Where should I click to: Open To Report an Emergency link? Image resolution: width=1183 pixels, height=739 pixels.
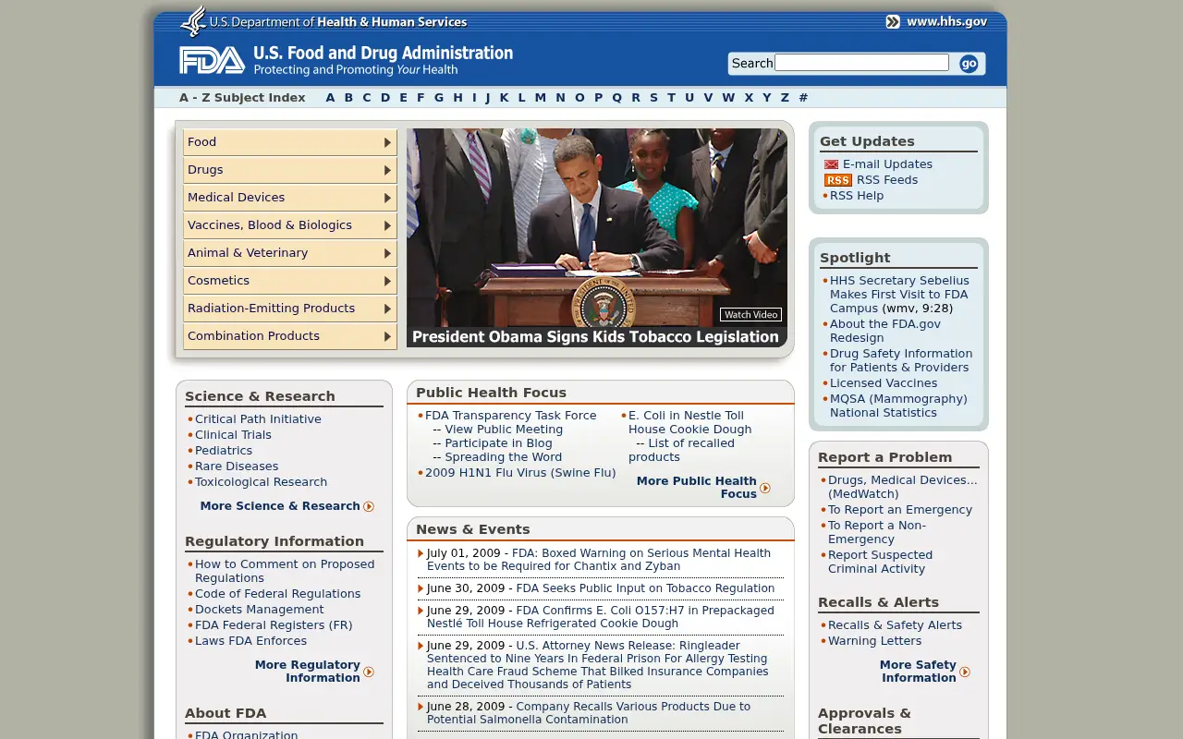[900, 510]
